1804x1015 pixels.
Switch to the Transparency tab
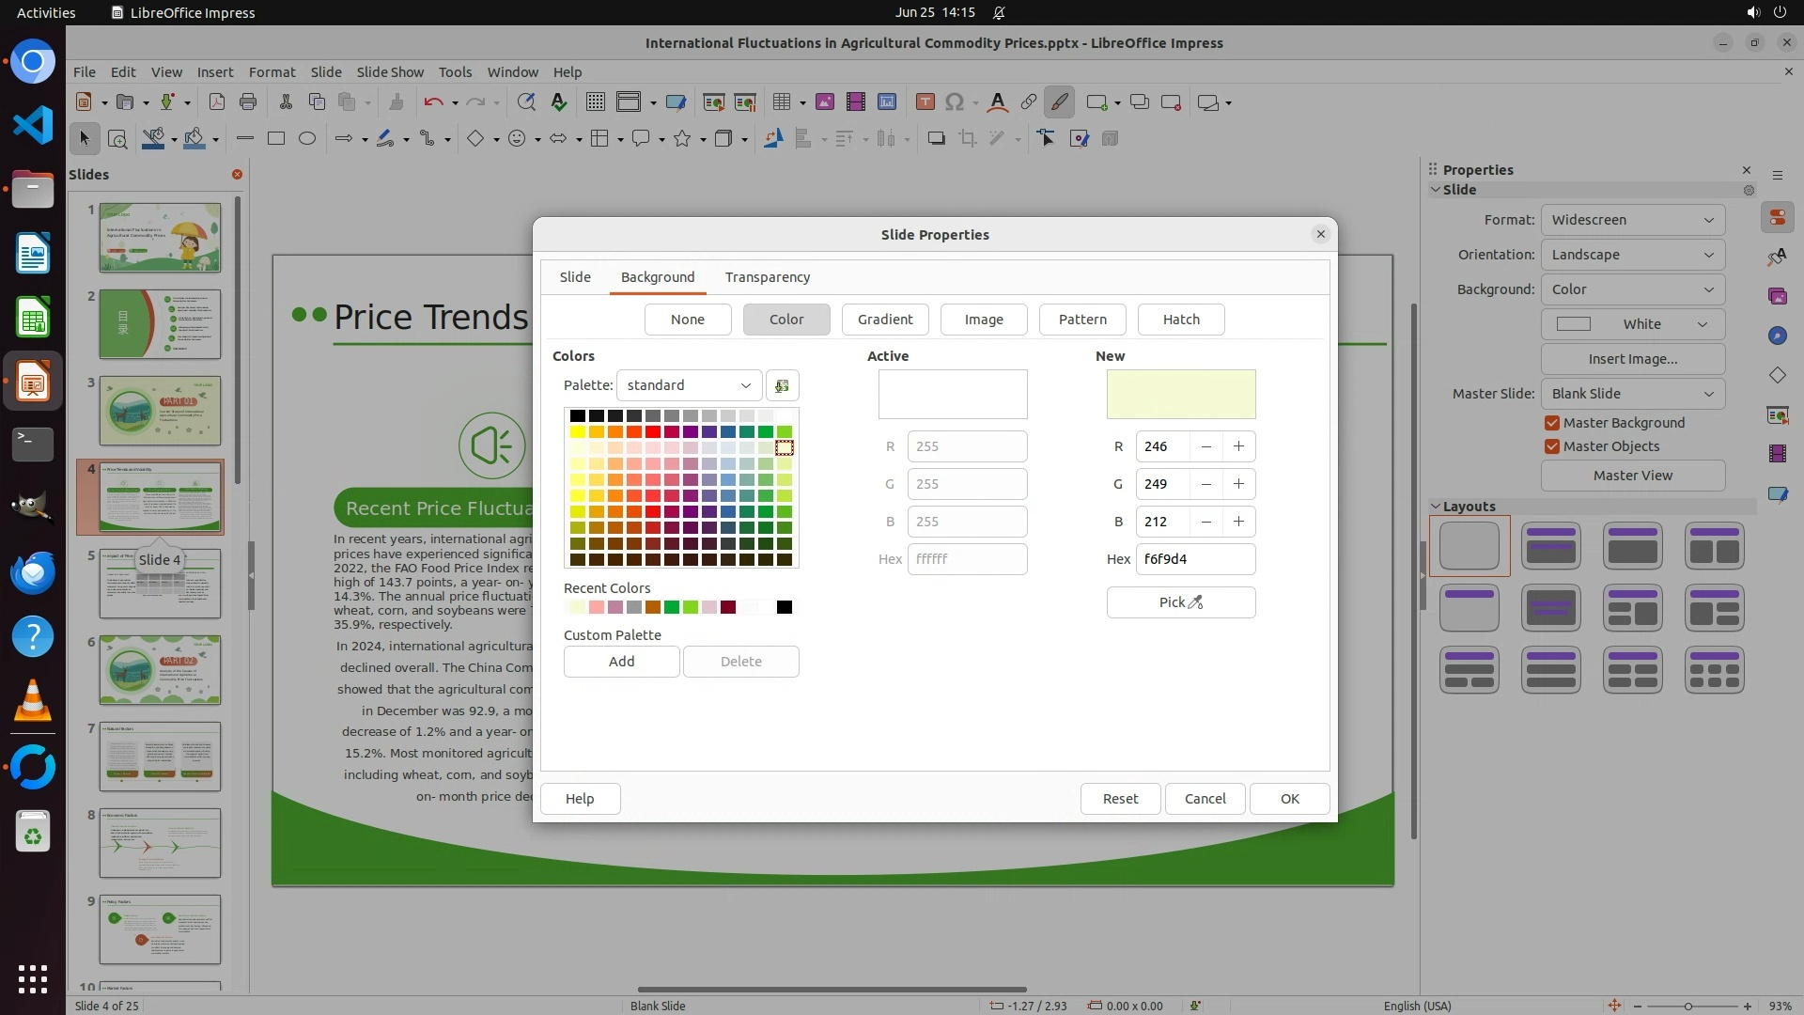(x=767, y=277)
